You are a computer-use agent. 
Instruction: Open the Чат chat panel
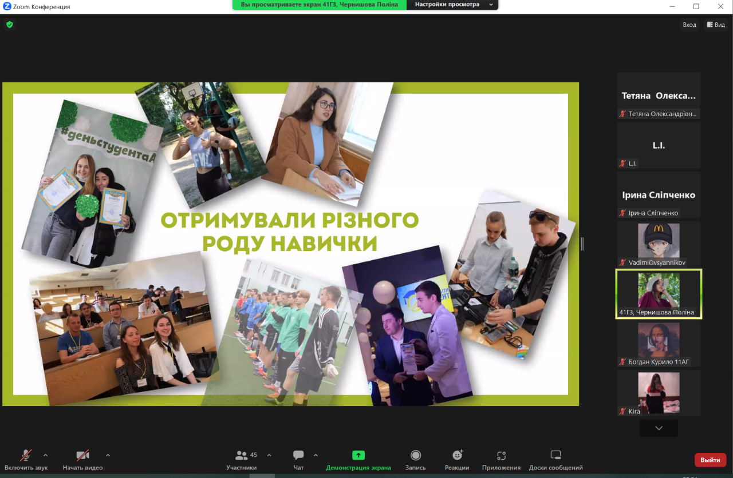pyautogui.click(x=298, y=460)
